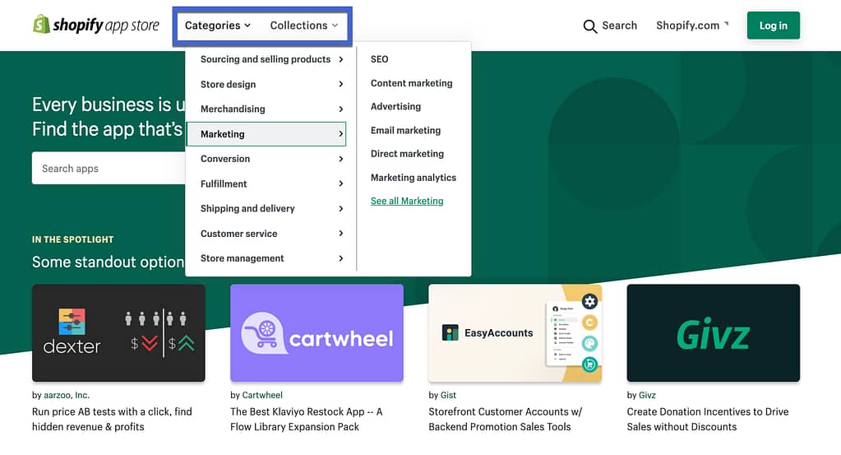Image resolution: width=841 pixels, height=455 pixels.
Task: Open Advertising subcategory
Action: click(395, 106)
